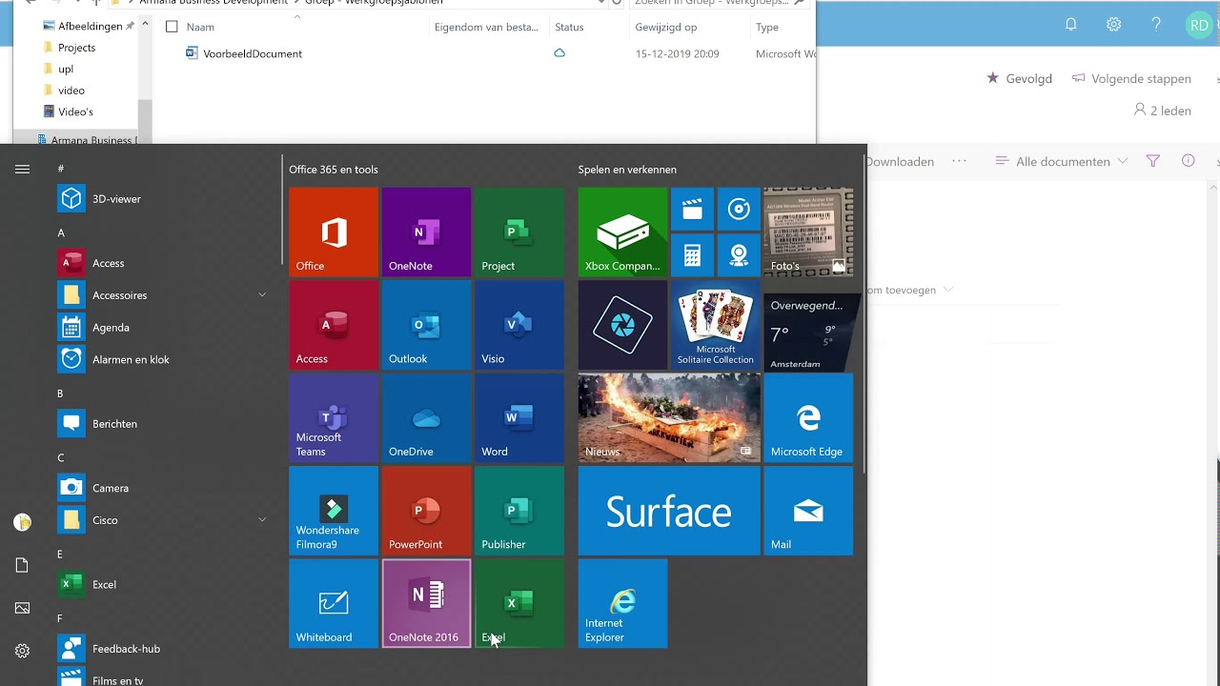Image resolution: width=1220 pixels, height=686 pixels.
Task: Open the Films & TV small tile
Action: point(692,209)
